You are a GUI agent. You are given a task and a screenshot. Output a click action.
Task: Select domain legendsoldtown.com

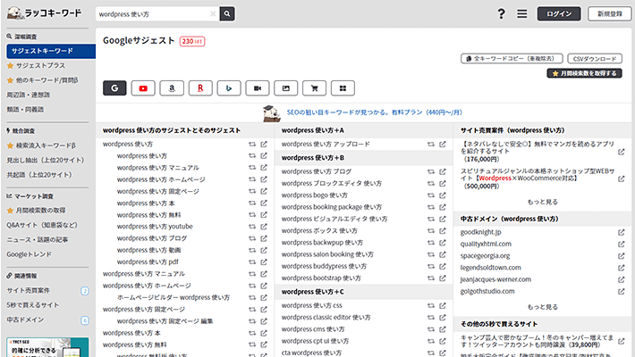(490, 268)
